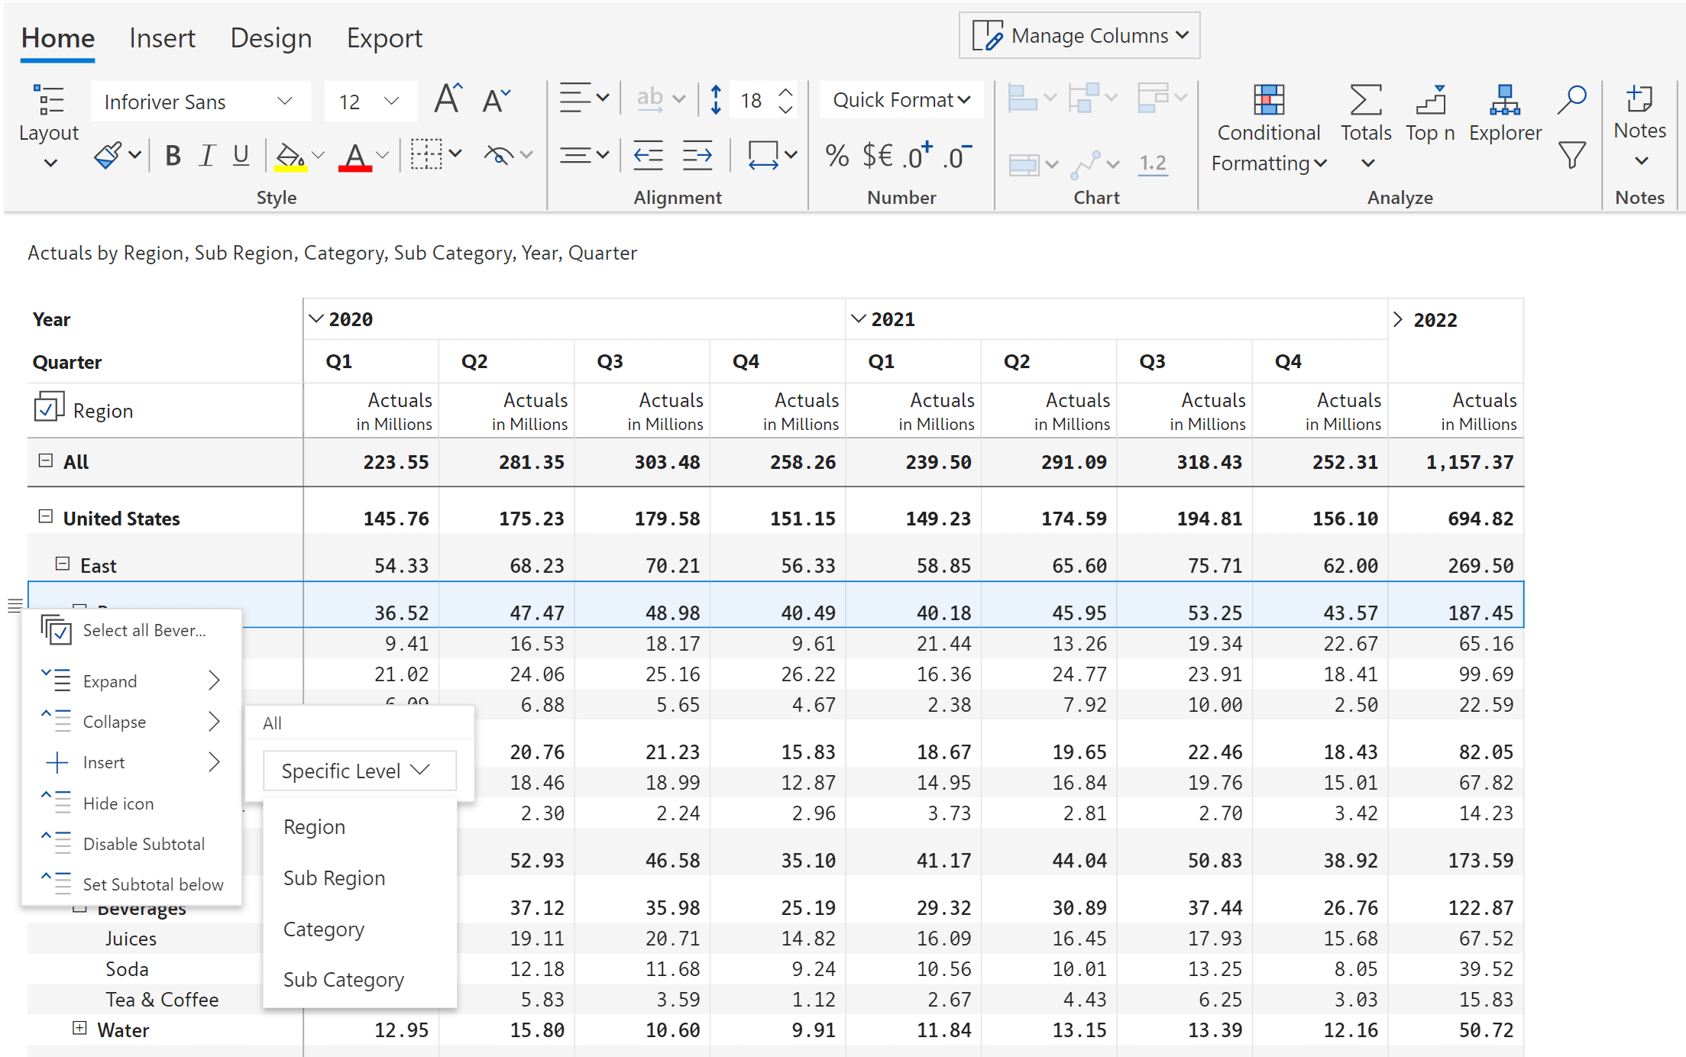Select Sub Category collapse level

point(344,978)
